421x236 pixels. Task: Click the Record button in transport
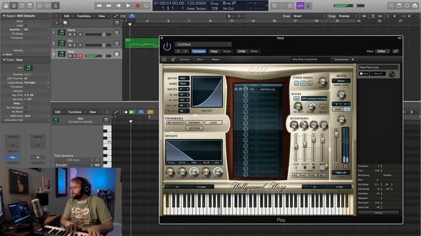point(137,6)
